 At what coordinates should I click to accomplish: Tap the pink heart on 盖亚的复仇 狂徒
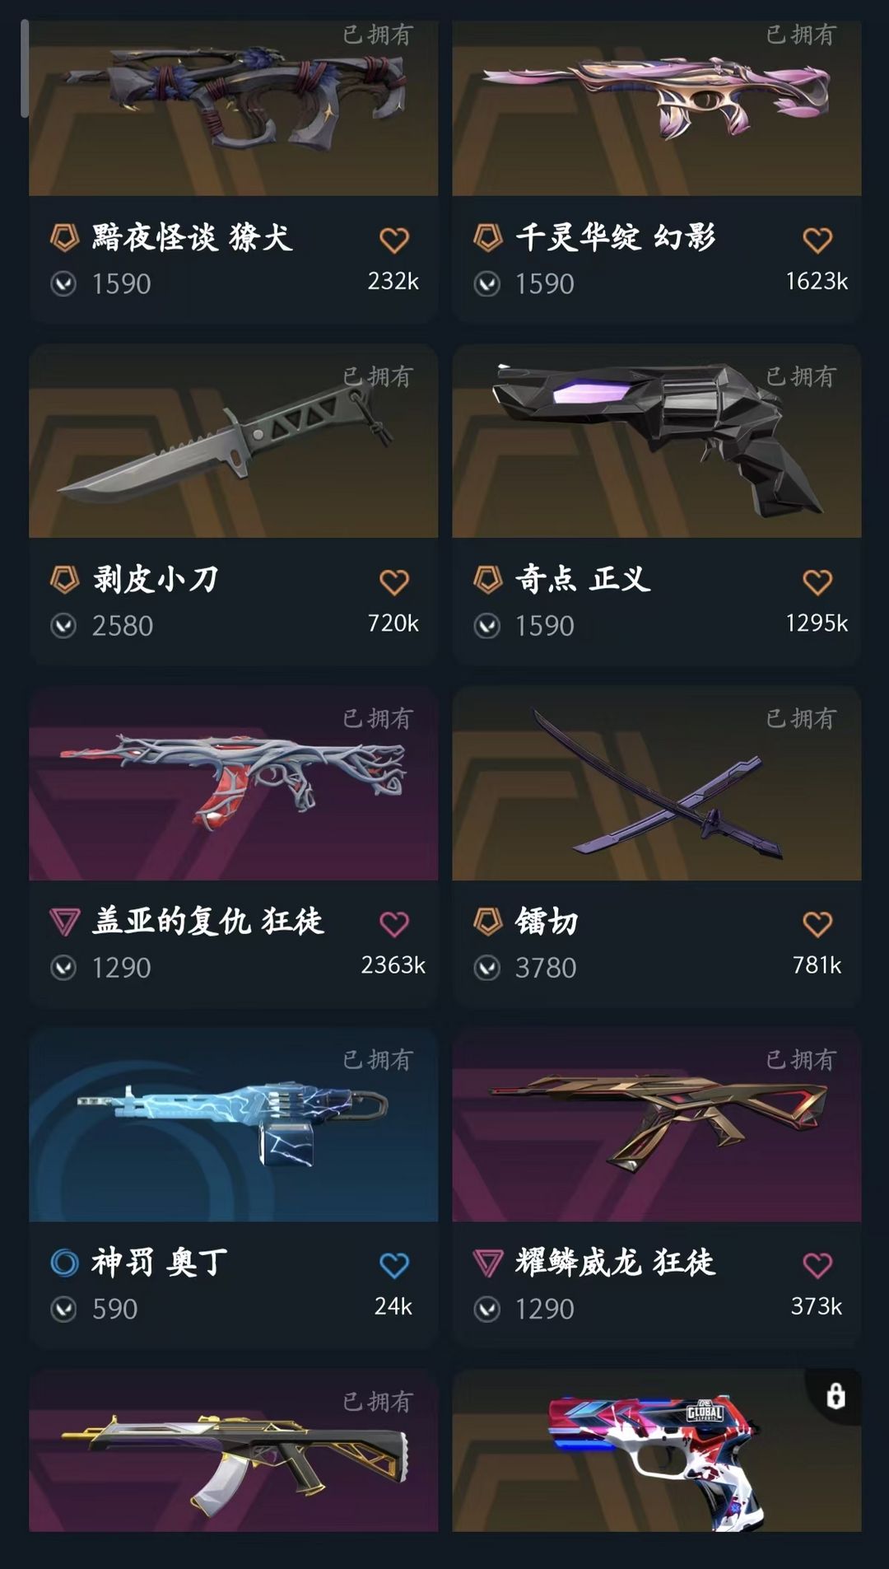tap(394, 924)
